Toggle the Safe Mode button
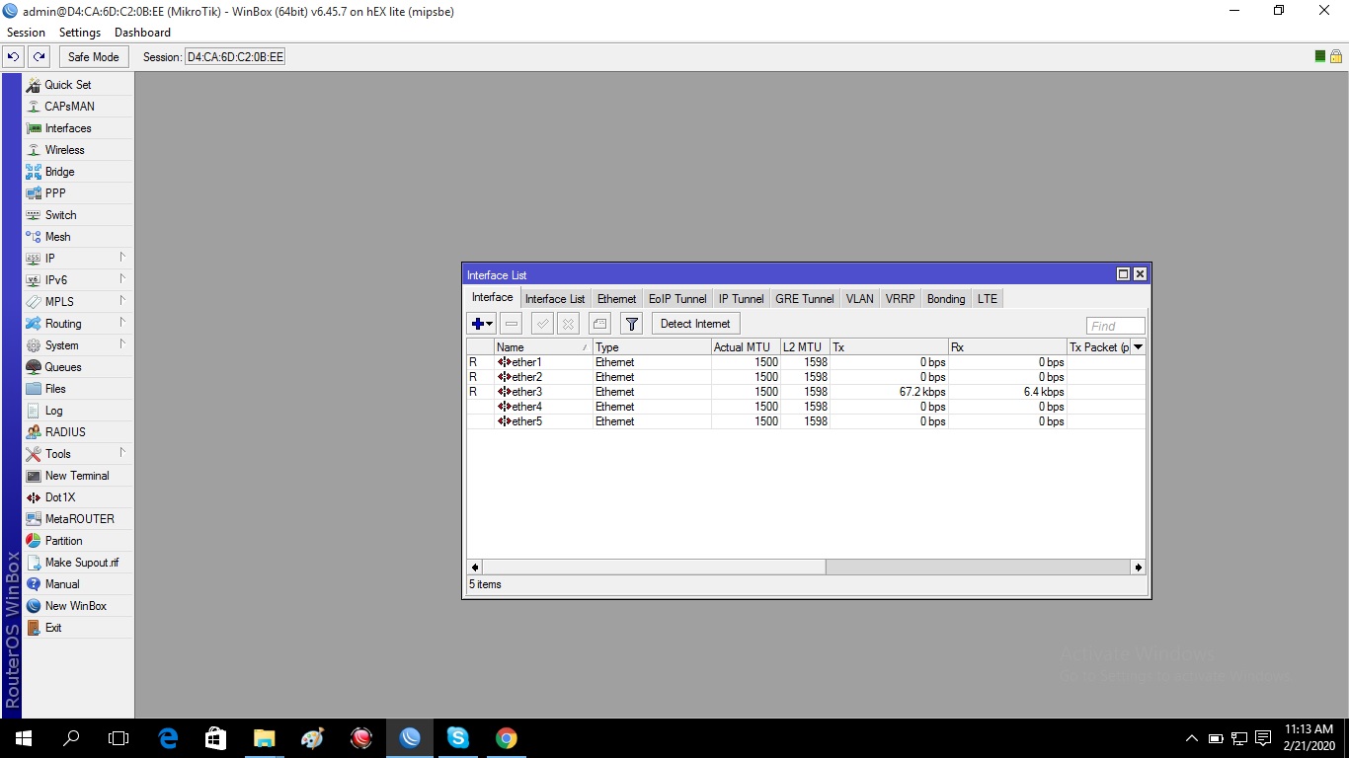The image size is (1349, 758). point(94,56)
